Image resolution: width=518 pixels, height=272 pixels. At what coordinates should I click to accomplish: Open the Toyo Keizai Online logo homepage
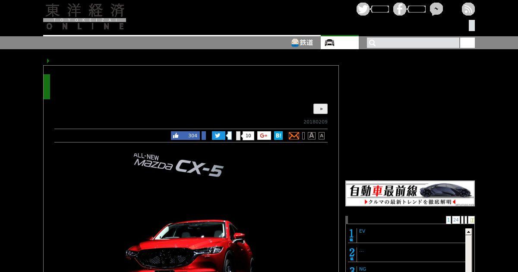pos(85,16)
